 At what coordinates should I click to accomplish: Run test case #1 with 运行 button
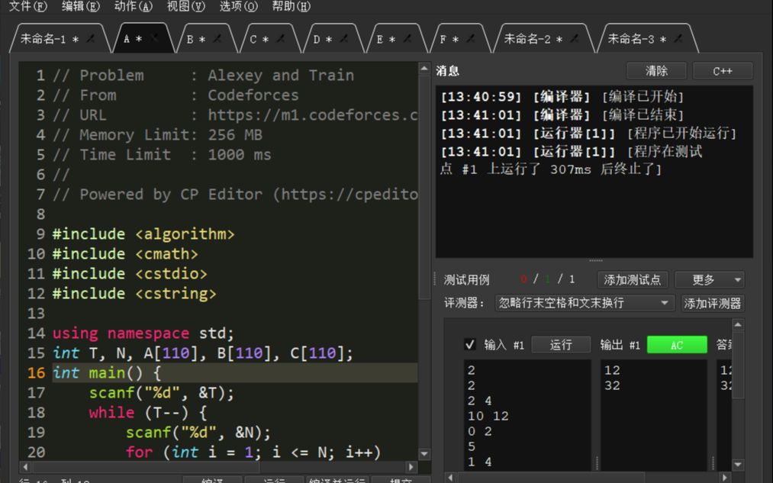pos(561,344)
